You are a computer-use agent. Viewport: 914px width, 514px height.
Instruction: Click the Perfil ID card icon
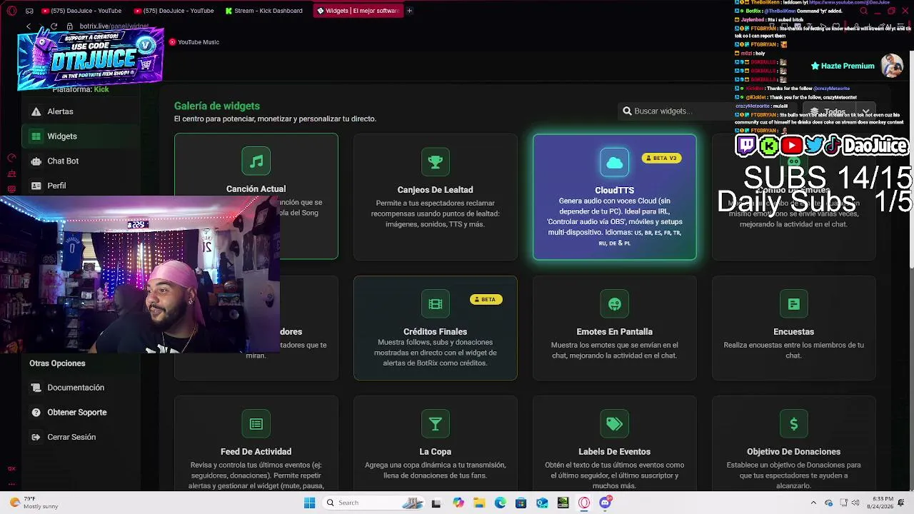tap(36, 186)
